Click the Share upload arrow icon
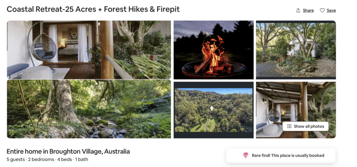357x167 pixels. 298,11
